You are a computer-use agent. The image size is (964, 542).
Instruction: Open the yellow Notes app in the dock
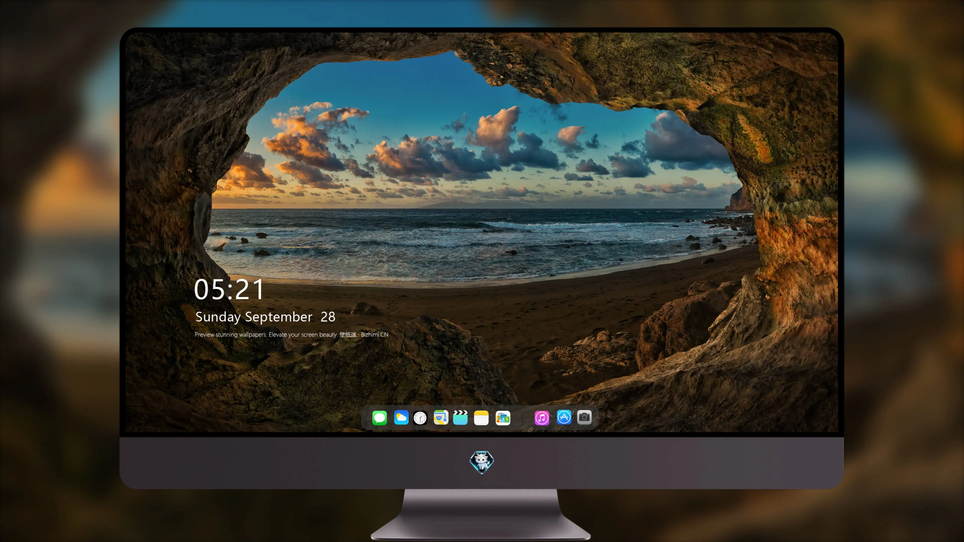click(481, 418)
